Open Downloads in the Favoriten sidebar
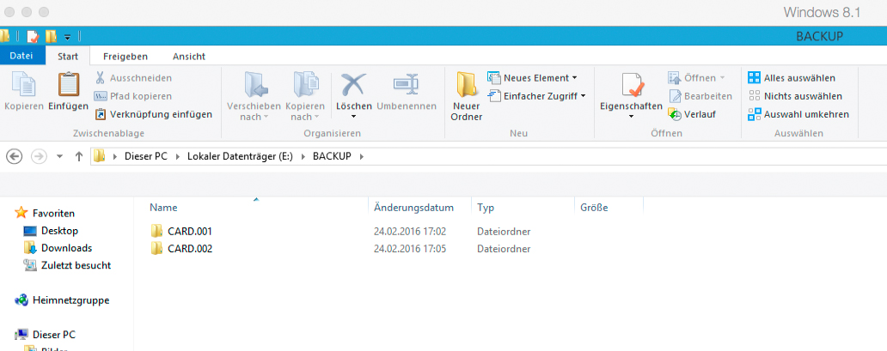Image resolution: width=887 pixels, height=351 pixels. [x=66, y=248]
